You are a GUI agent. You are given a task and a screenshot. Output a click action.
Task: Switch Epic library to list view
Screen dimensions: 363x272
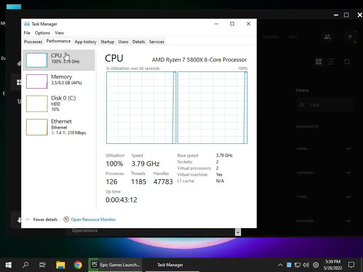point(331,62)
